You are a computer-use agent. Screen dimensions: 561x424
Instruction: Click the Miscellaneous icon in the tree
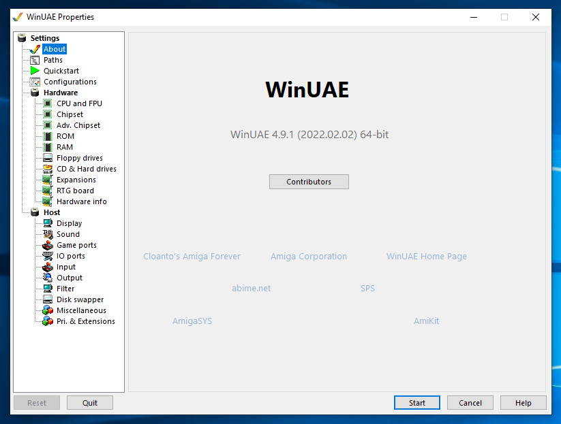48,310
